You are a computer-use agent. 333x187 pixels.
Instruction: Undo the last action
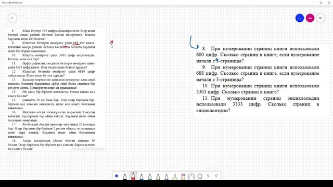click(x=208, y=176)
